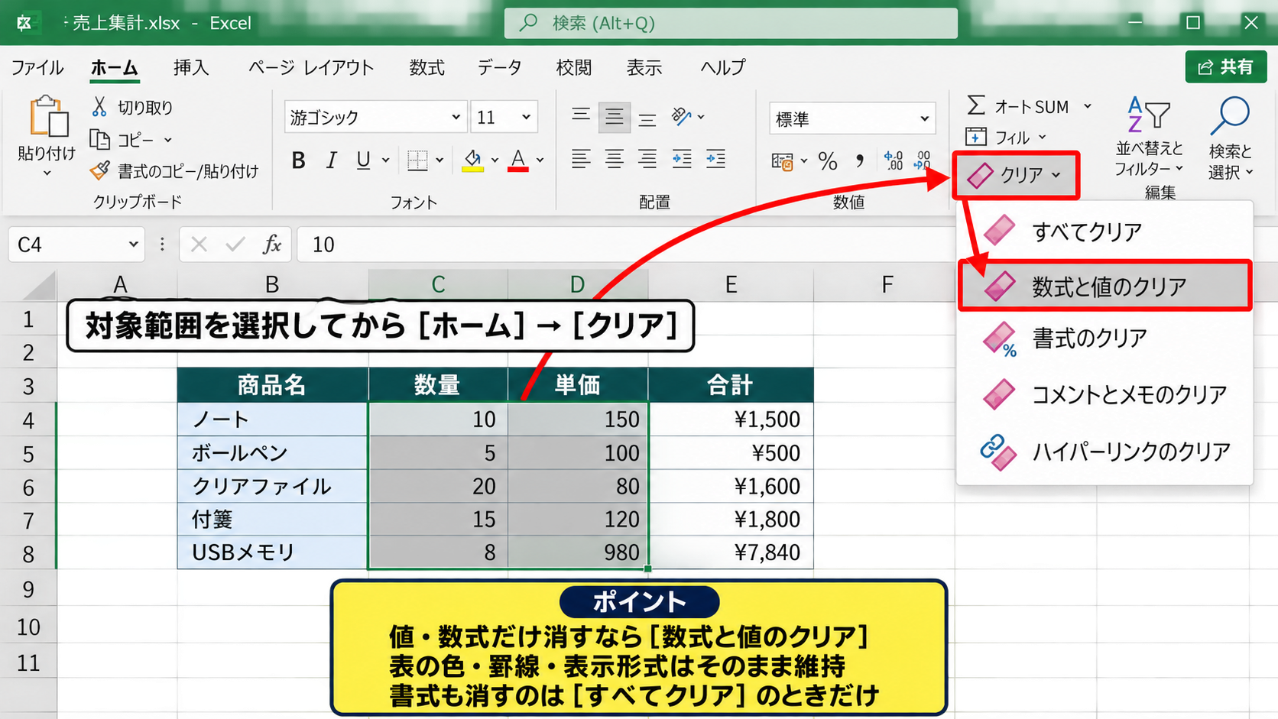The height and width of the screenshot is (719, 1278).
Task: Toggle left text alignment
Action: (581, 159)
